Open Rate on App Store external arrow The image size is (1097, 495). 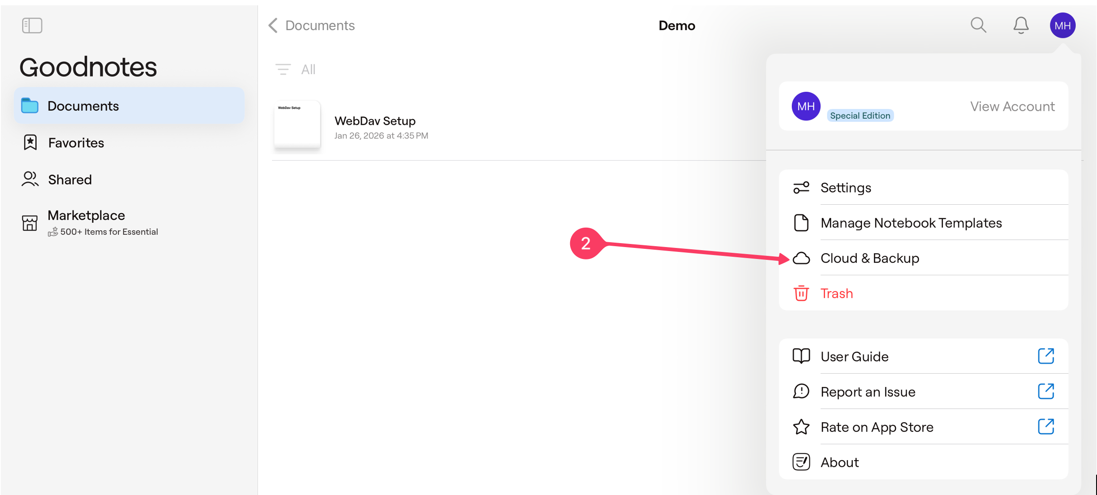click(x=1046, y=426)
